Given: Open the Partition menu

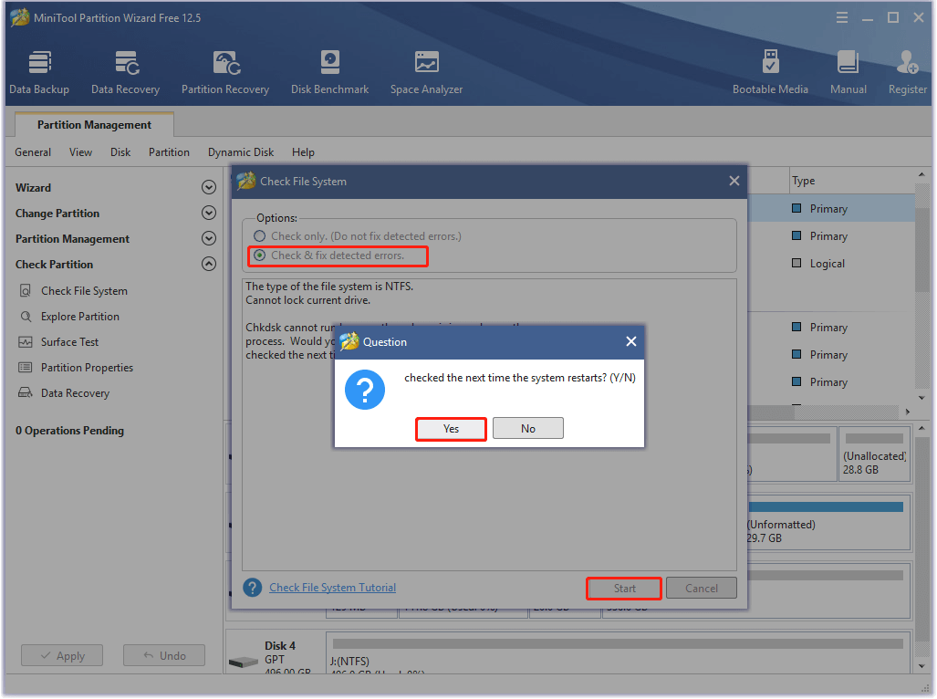Looking at the screenshot, I should coord(169,152).
